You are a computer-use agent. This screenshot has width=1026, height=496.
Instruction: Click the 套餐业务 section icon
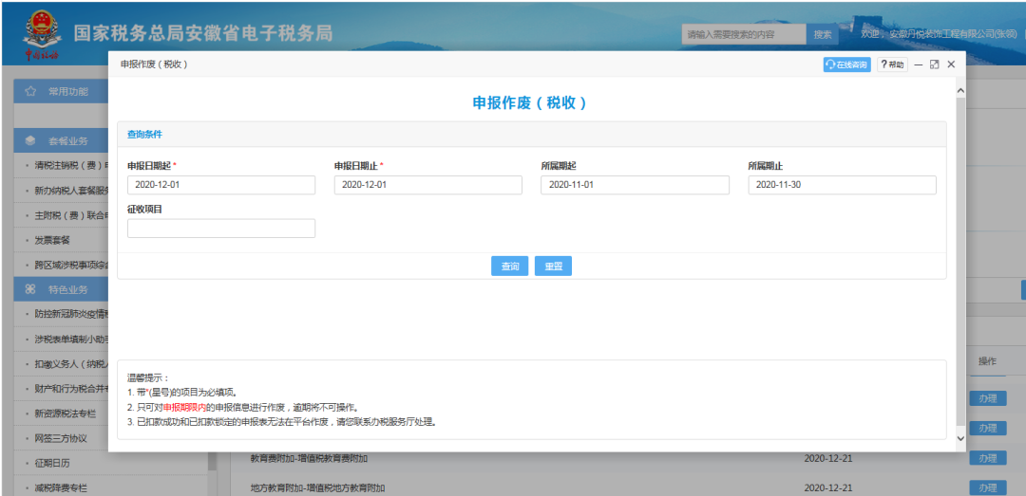coord(30,140)
